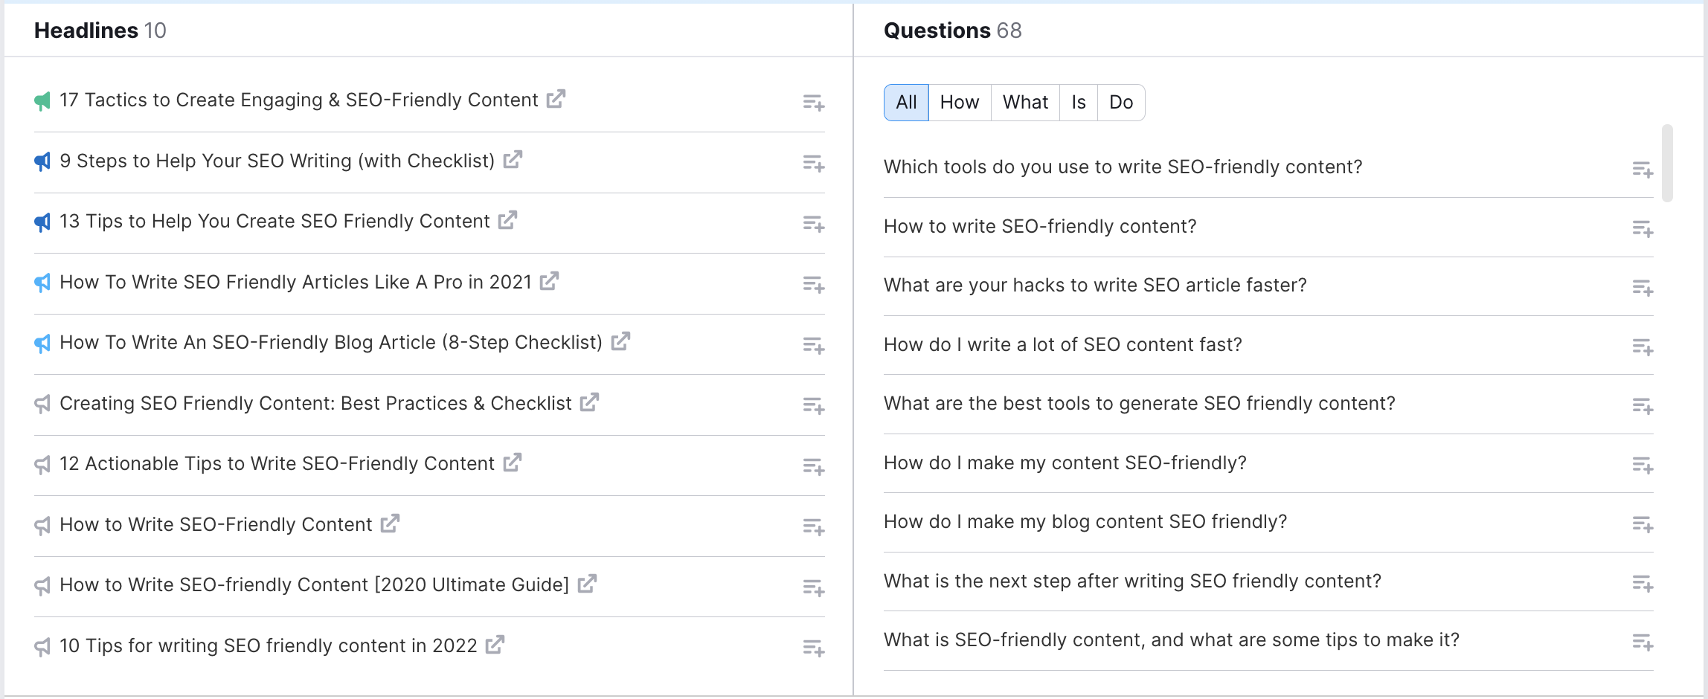The image size is (1708, 699).
Task: Add 'Which tools do you use to write SEO-friendly content?' to list
Action: coord(1643,170)
